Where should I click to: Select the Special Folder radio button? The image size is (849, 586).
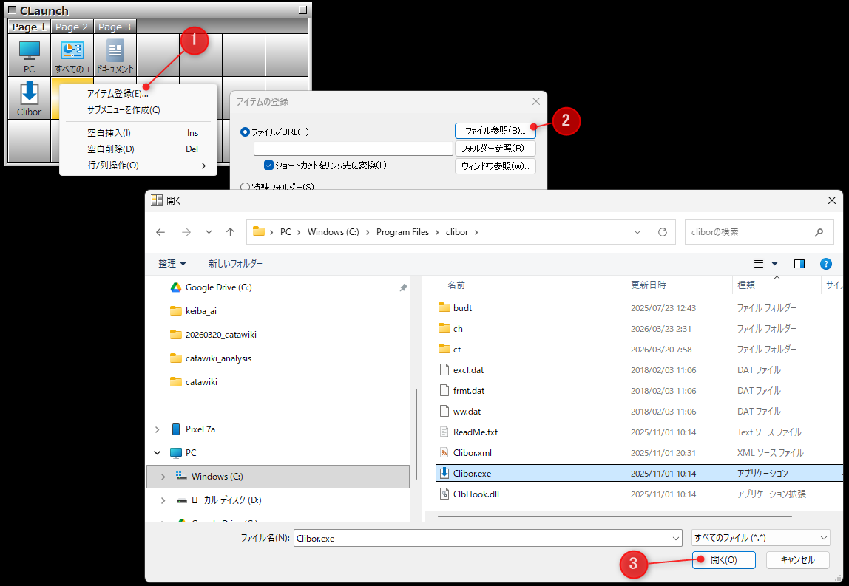coord(246,187)
